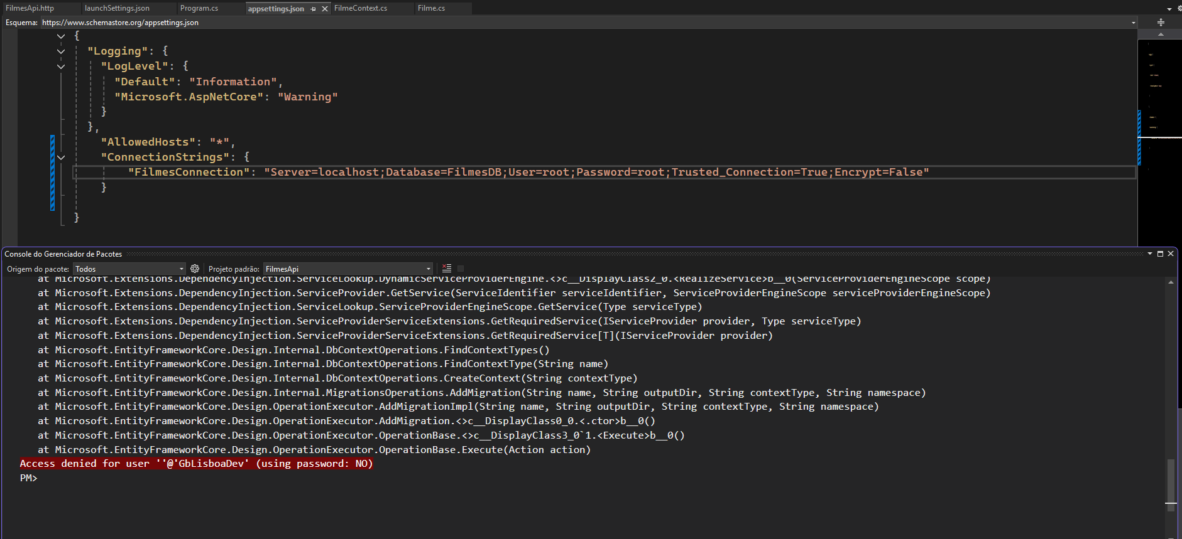Click the PM> prompt input line
Image resolution: width=1182 pixels, height=539 pixels.
coord(29,478)
